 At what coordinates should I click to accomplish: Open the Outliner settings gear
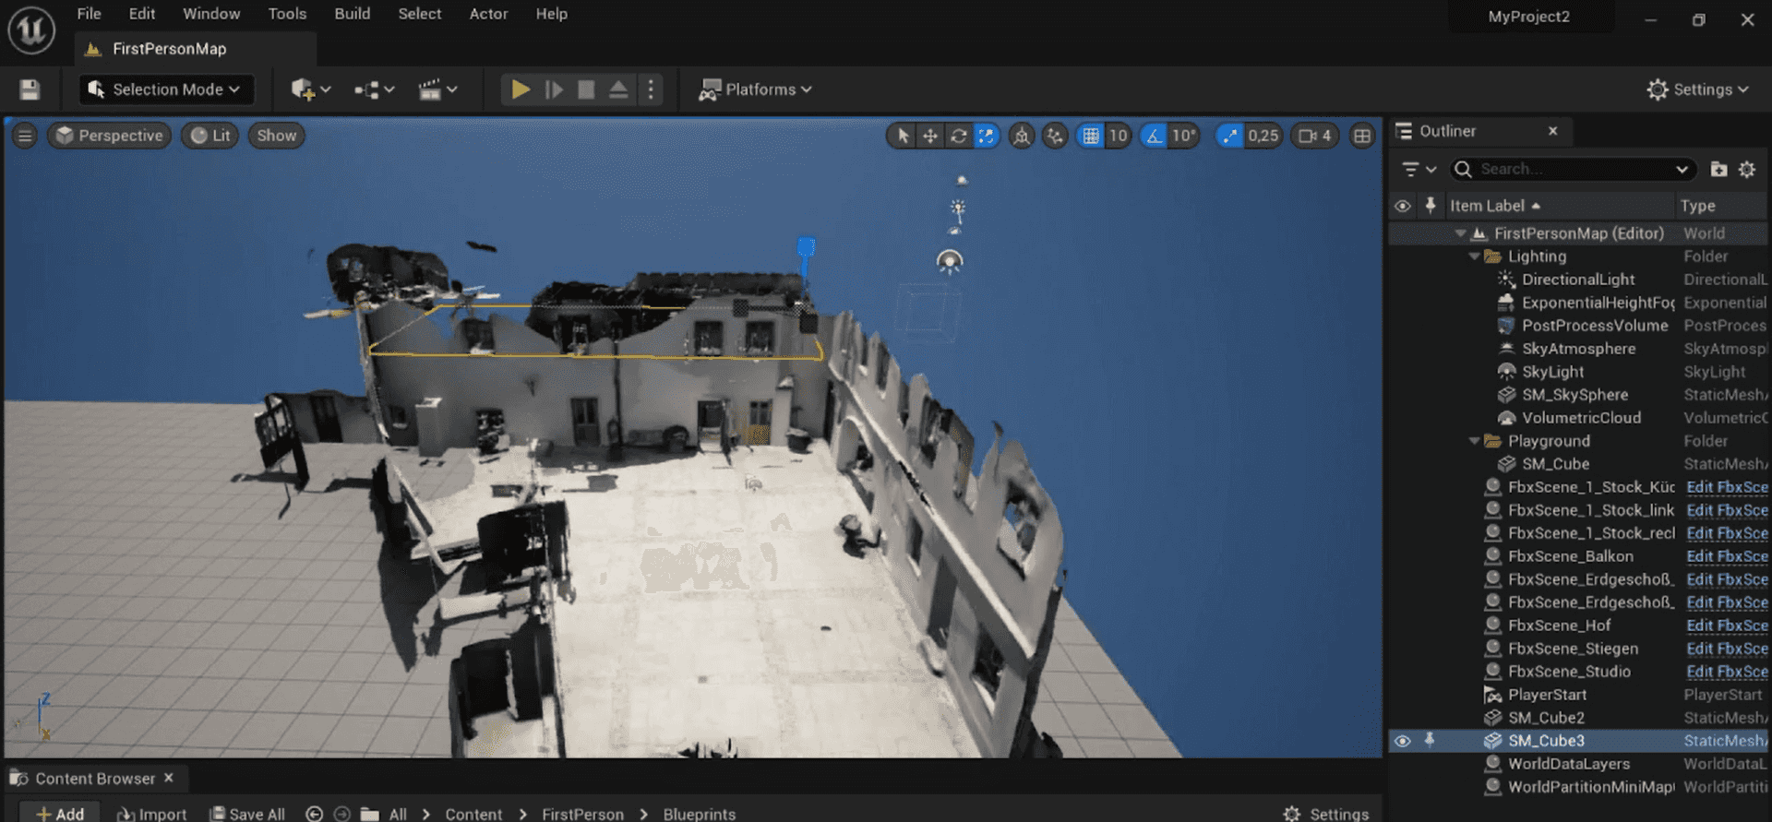click(1747, 170)
